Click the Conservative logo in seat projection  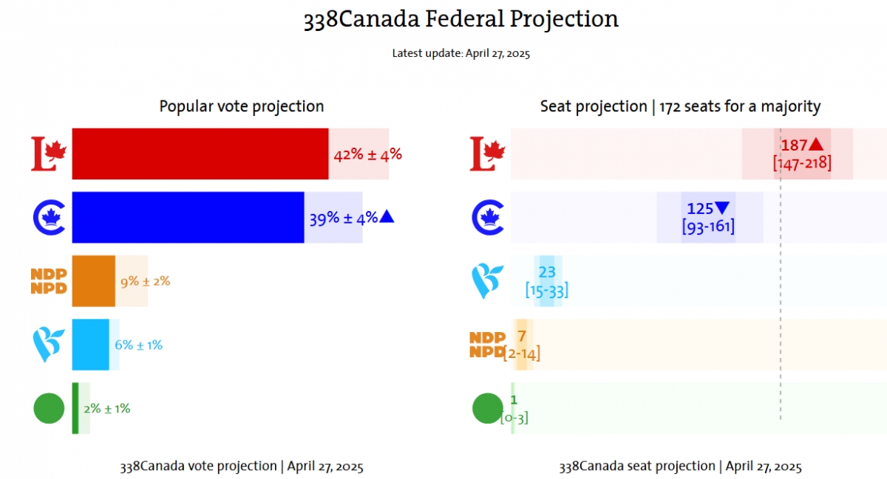[488, 217]
